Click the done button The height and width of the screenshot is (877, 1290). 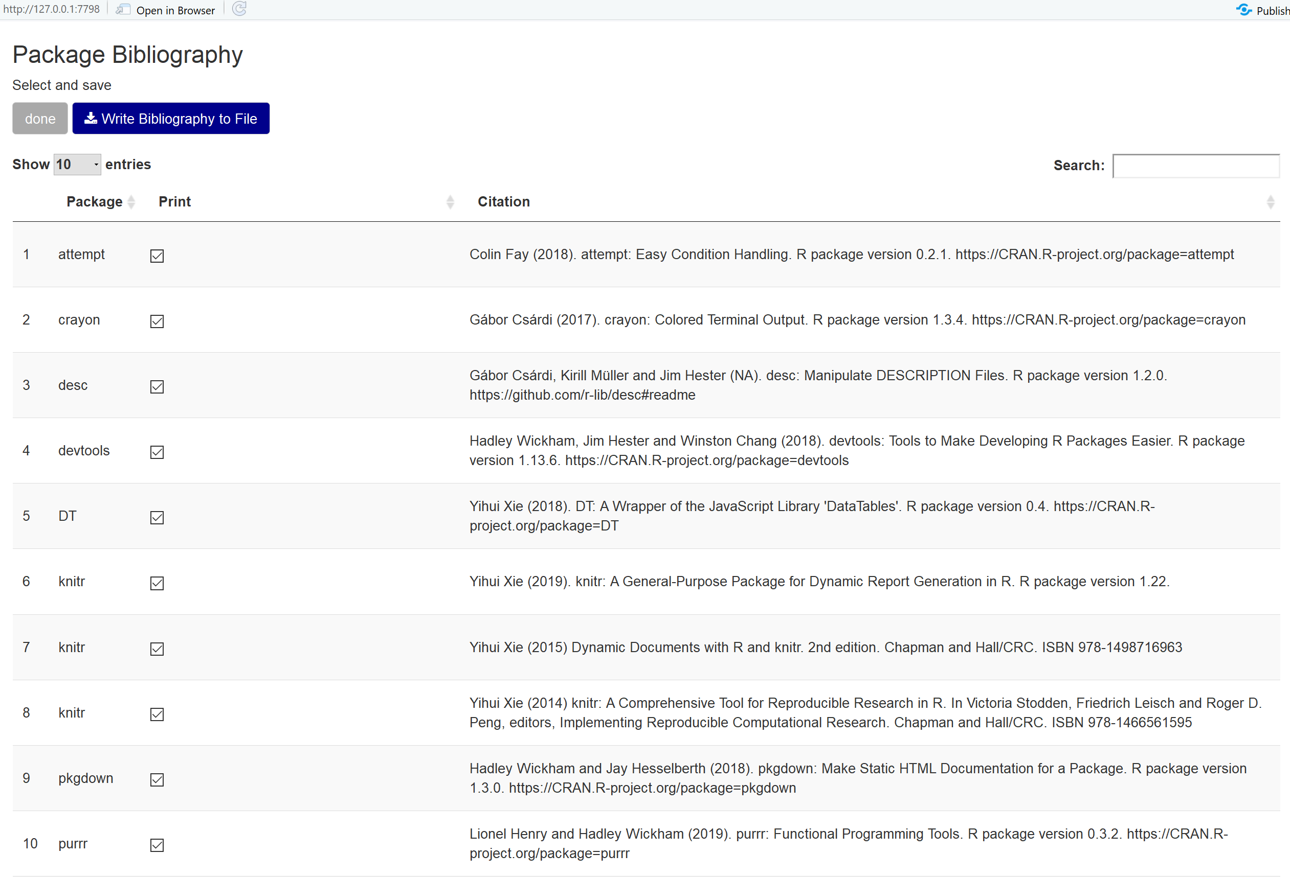click(40, 118)
